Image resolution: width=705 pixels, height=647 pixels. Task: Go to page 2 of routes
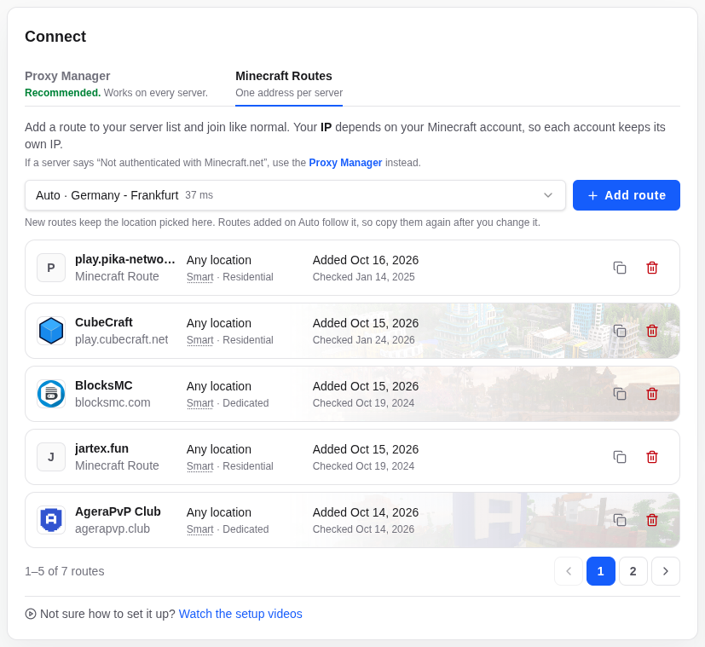coord(633,571)
